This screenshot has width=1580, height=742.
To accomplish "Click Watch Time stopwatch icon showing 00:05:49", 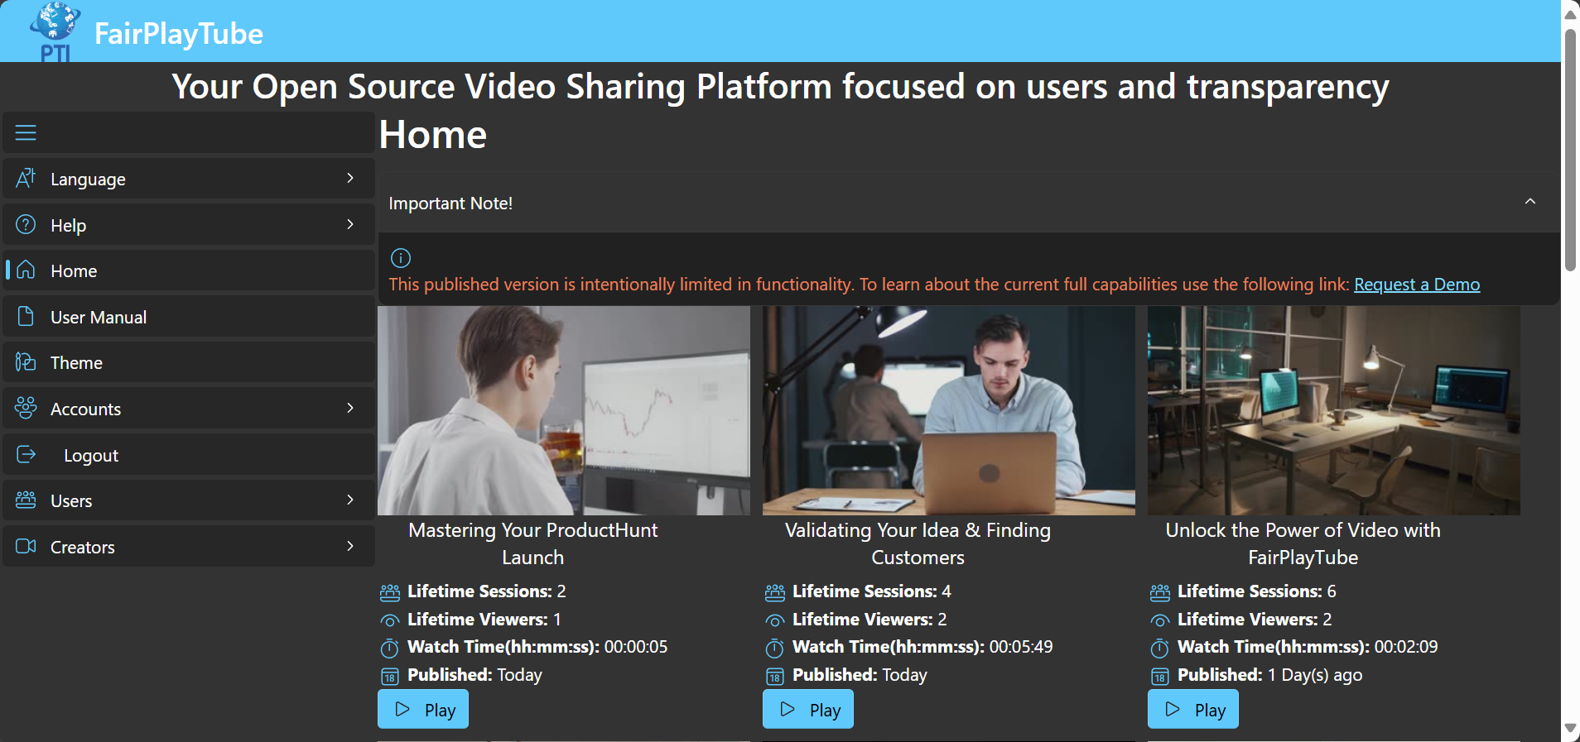I will (x=775, y=648).
